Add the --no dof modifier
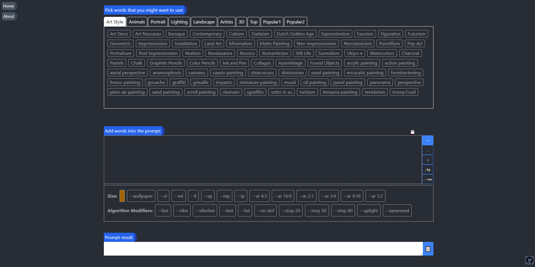Screen dimensions: 535x267 tap(265, 210)
